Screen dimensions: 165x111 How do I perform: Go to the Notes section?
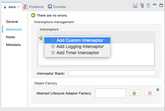(x=10, y=37)
